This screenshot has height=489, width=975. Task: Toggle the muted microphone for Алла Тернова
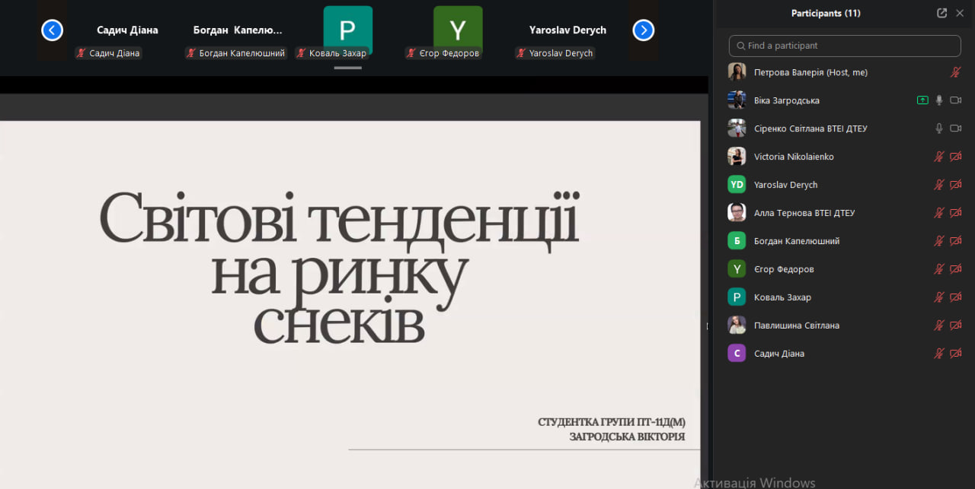click(x=939, y=213)
